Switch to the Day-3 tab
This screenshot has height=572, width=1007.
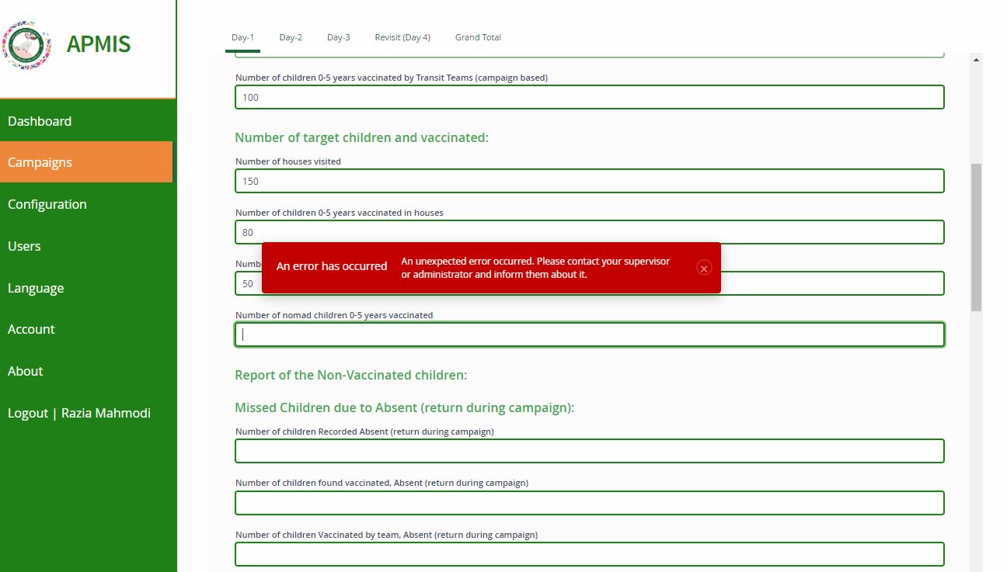tap(338, 36)
